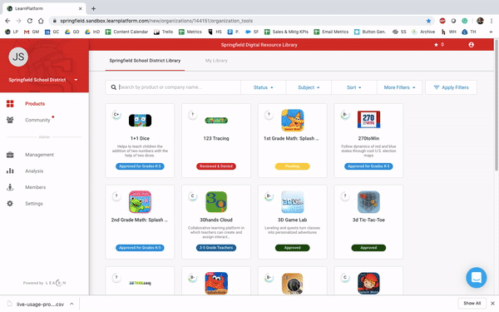Click the JS user avatar
The image size is (499, 312).
point(18,57)
